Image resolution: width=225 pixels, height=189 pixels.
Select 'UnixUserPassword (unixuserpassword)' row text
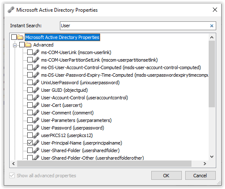pyautogui.click(x=80, y=83)
